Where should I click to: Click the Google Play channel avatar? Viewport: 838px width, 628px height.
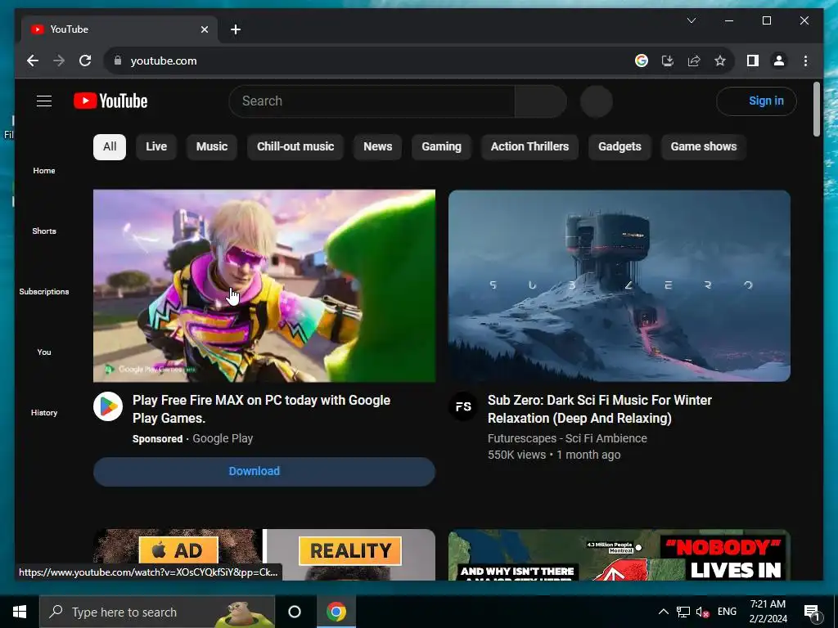pos(108,406)
